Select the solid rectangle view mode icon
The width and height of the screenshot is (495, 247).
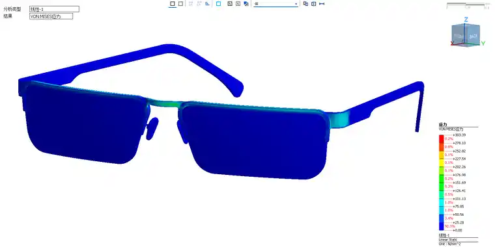(x=173, y=4)
